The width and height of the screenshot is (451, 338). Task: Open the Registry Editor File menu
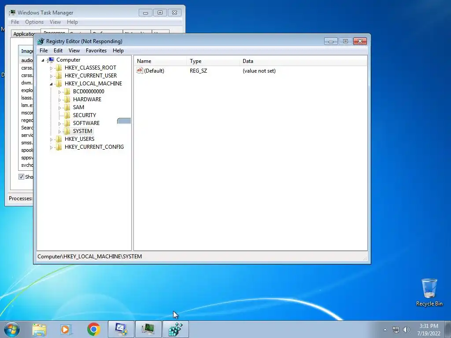44,51
